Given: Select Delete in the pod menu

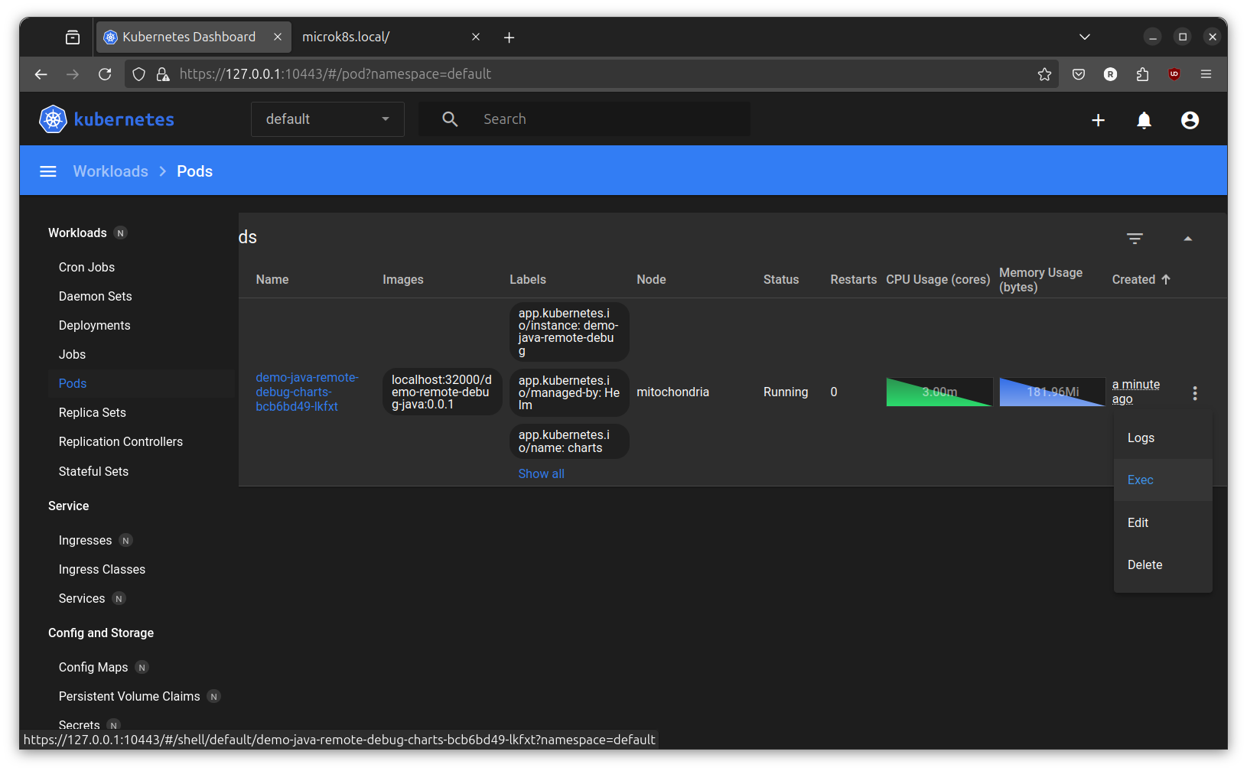Looking at the screenshot, I should click(x=1163, y=565).
